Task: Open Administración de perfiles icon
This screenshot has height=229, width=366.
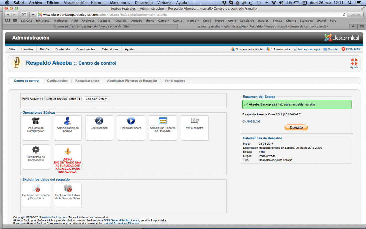Action: click(68, 121)
